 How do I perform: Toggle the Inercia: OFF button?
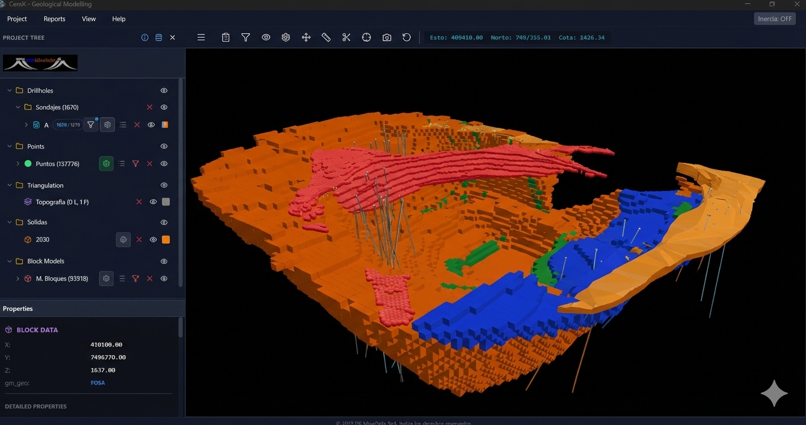tap(774, 19)
